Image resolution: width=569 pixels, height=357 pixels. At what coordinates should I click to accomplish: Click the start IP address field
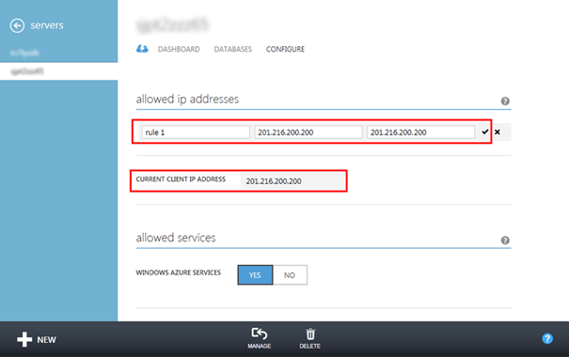308,132
